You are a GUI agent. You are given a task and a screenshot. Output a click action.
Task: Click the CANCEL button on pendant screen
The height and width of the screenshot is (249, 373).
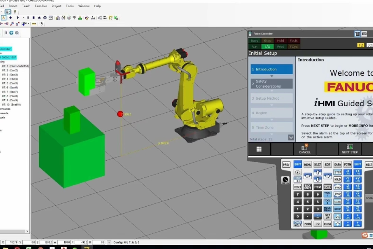tap(305, 149)
